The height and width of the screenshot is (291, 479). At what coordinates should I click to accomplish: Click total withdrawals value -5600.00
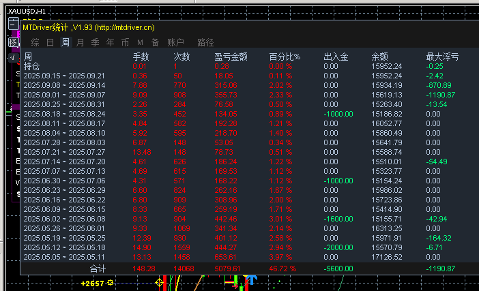click(338, 269)
